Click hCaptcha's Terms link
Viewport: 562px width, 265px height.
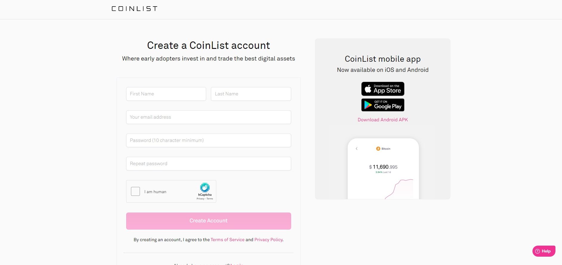[210, 198]
